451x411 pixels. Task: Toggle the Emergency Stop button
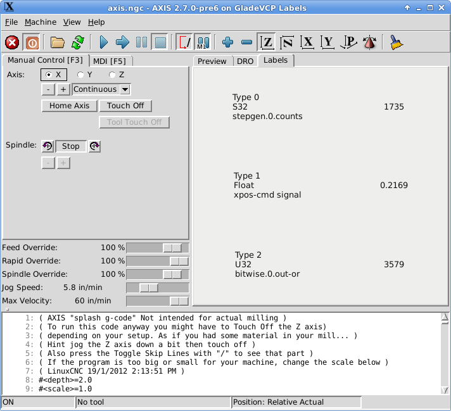pyautogui.click(x=12, y=42)
